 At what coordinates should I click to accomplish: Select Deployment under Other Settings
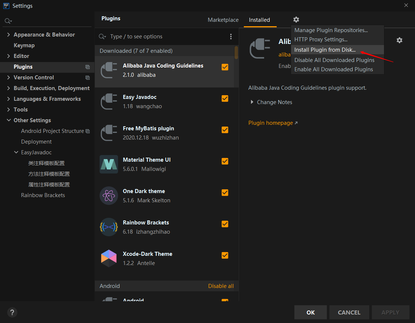[x=36, y=142]
